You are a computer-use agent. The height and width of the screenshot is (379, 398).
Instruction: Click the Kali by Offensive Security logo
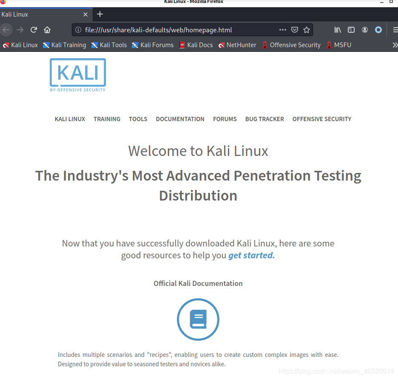pyautogui.click(x=78, y=75)
